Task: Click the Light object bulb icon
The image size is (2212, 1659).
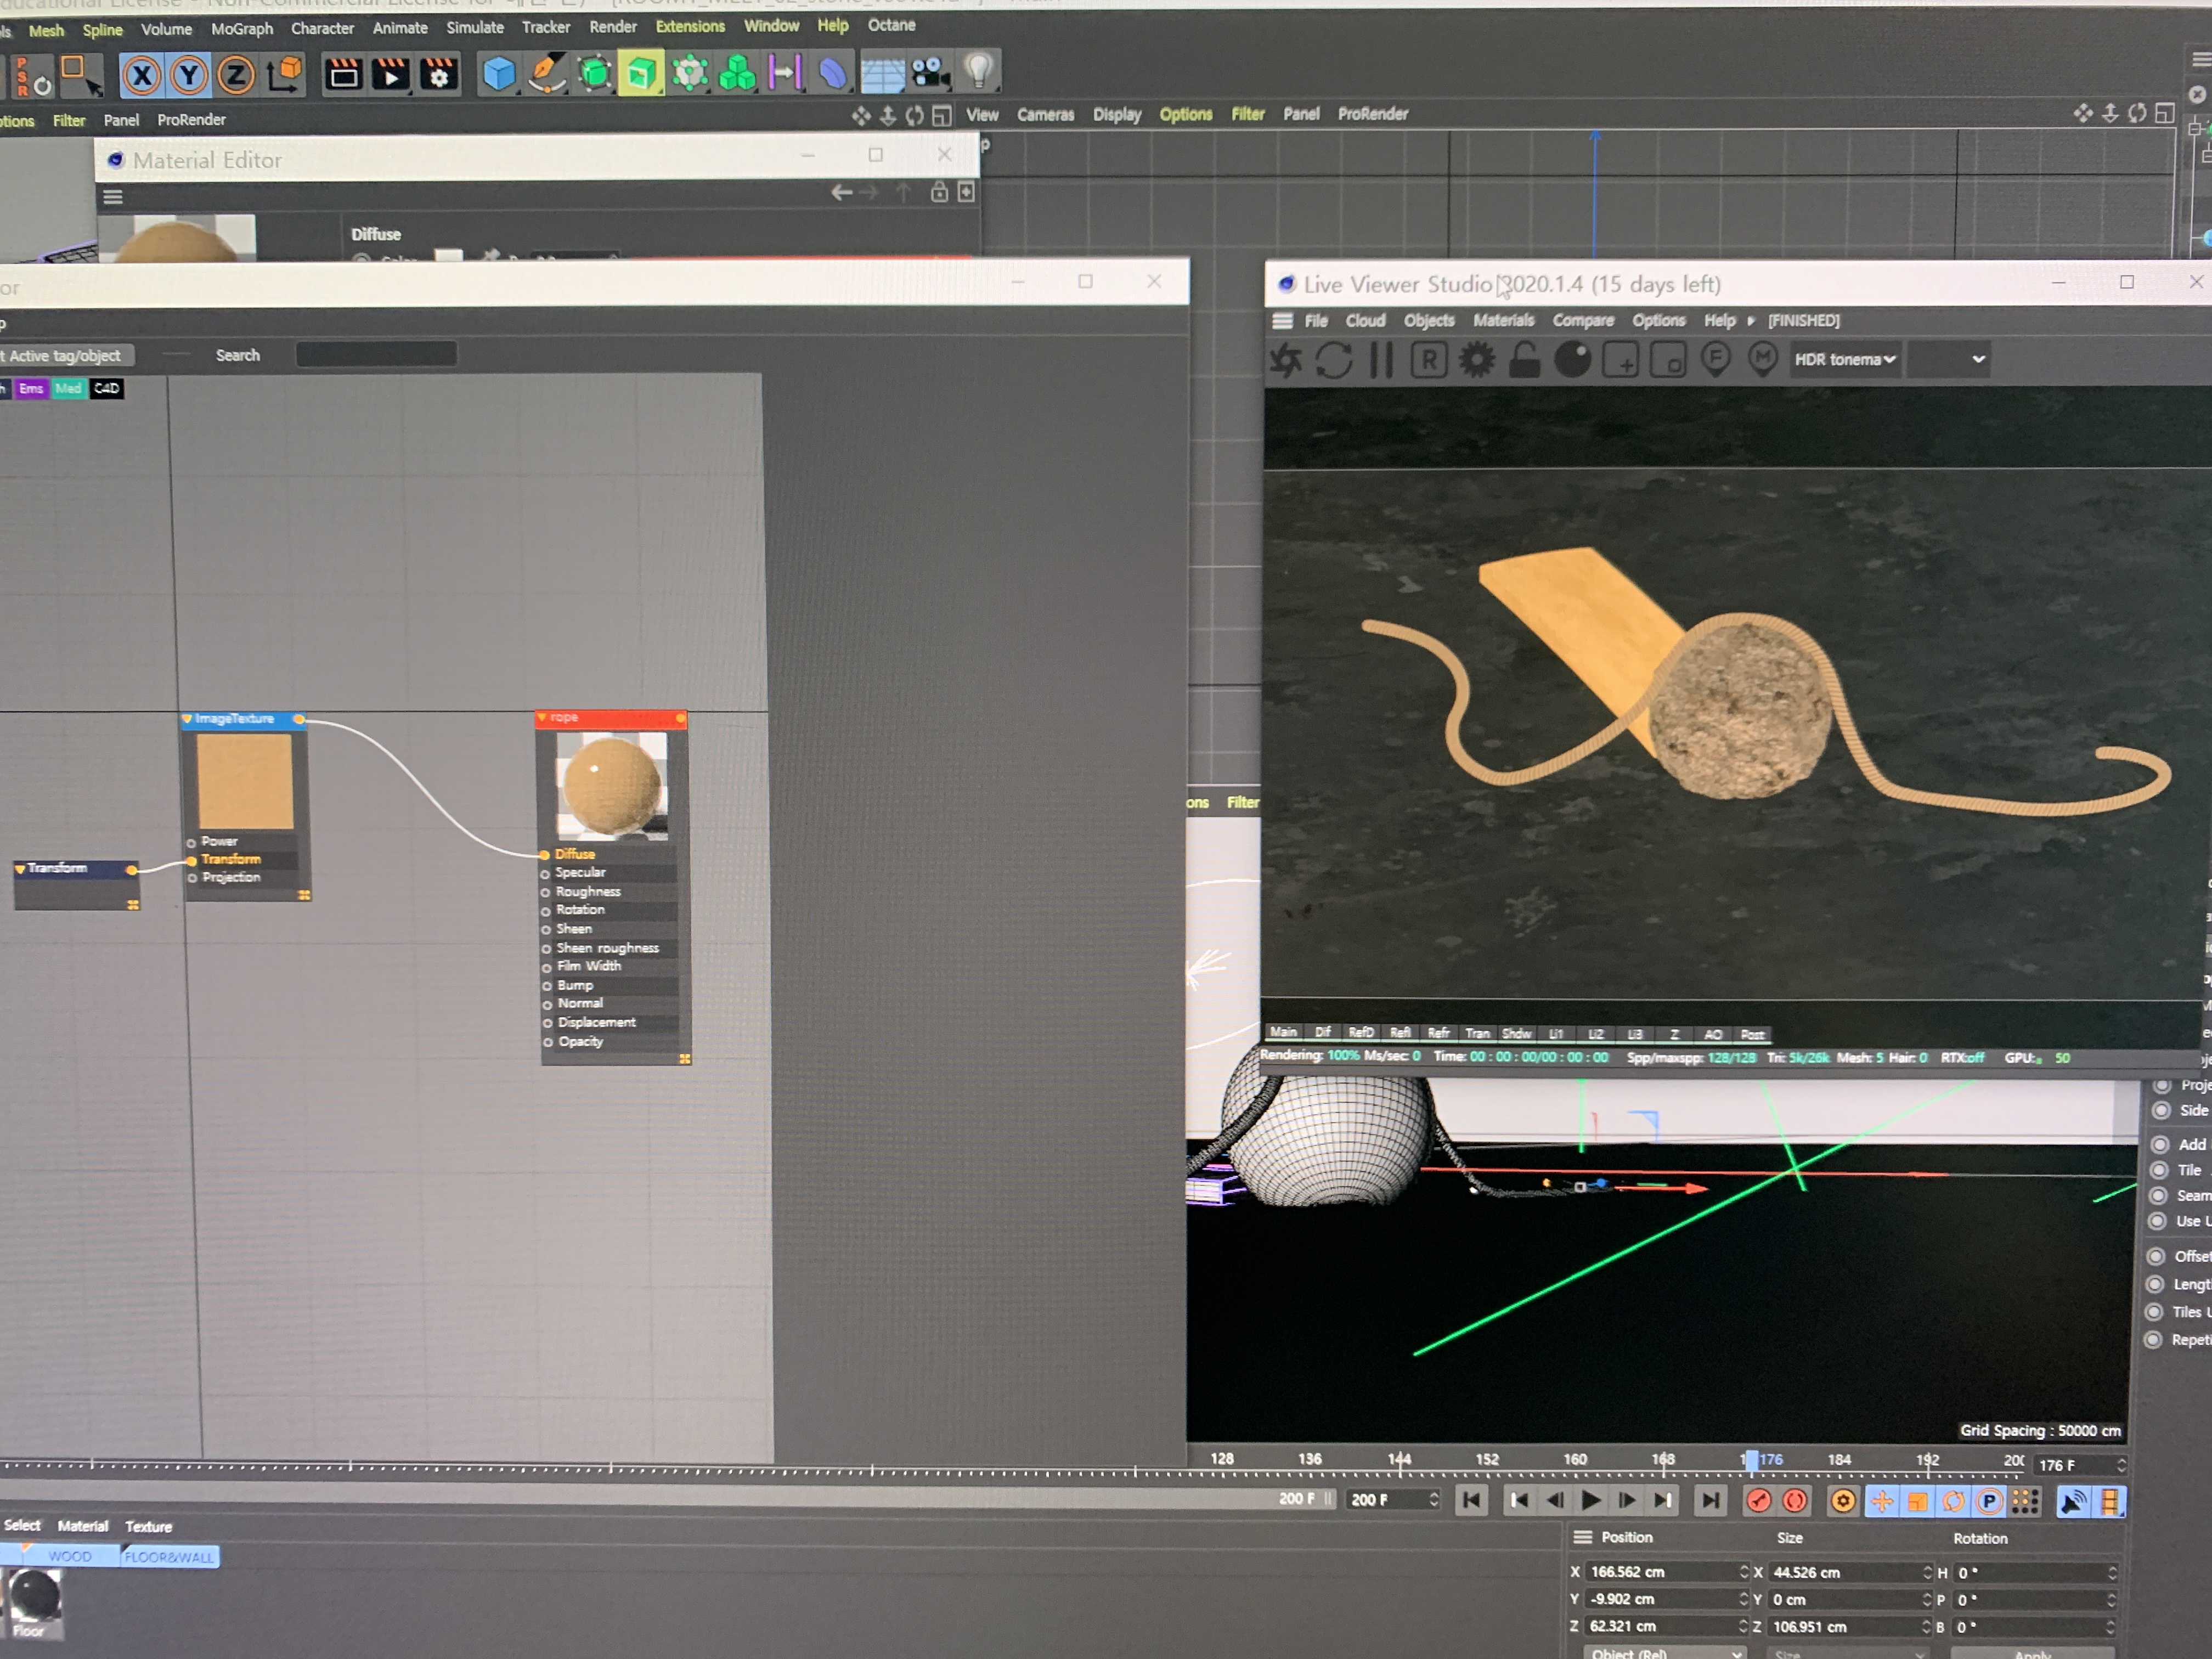Action: coord(978,72)
